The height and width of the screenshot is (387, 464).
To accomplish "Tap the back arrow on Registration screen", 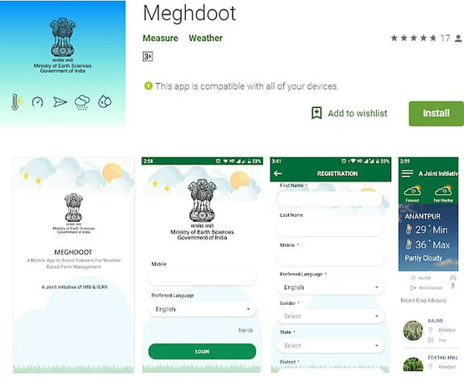I will tap(277, 174).
